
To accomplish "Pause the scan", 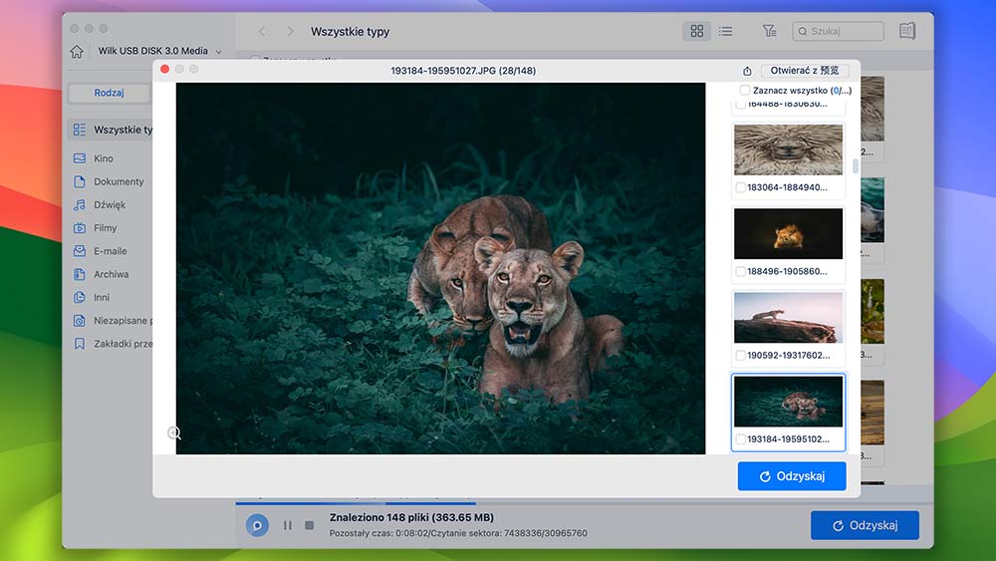I will point(288,525).
